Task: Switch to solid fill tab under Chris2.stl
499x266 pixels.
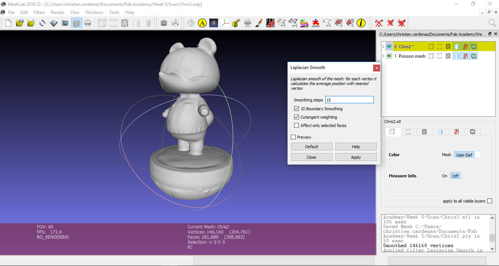Action: [440, 132]
